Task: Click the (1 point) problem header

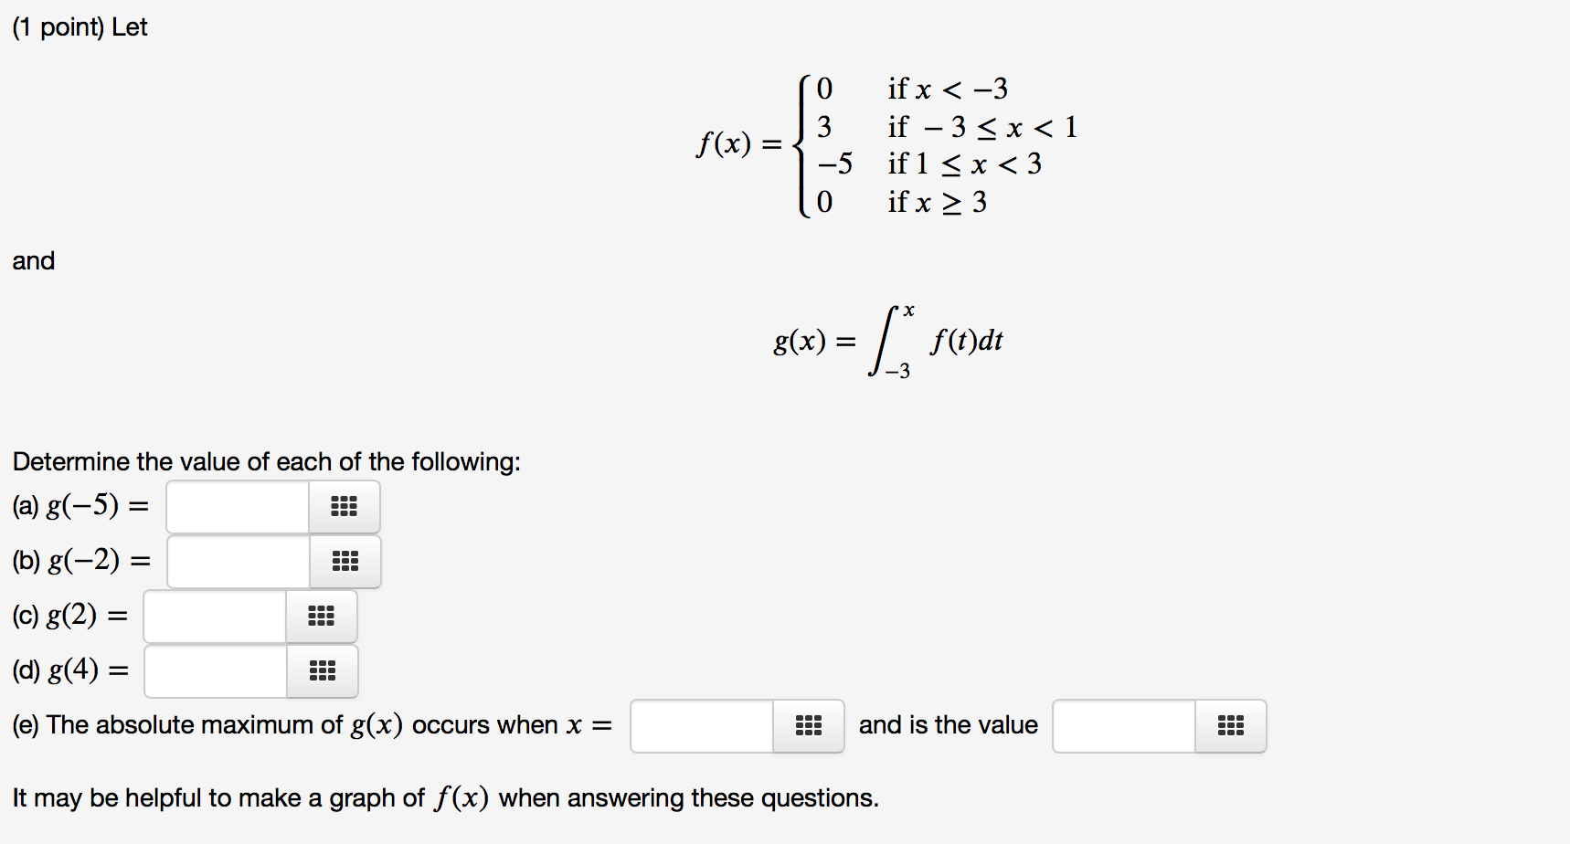Action: pos(80,27)
